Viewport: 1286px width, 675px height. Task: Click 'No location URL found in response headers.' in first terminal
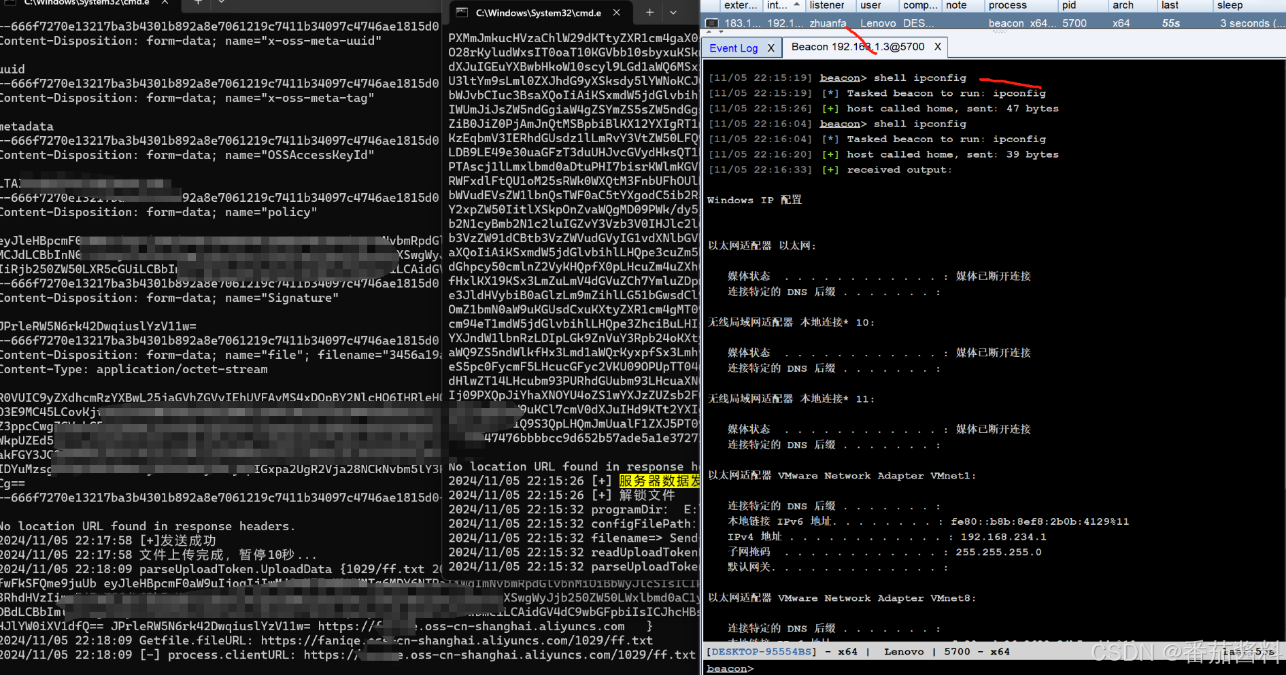tap(148, 526)
